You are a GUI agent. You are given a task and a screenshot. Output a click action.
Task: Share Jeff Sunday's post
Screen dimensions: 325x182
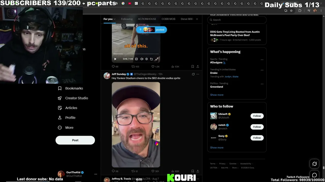coord(198,171)
